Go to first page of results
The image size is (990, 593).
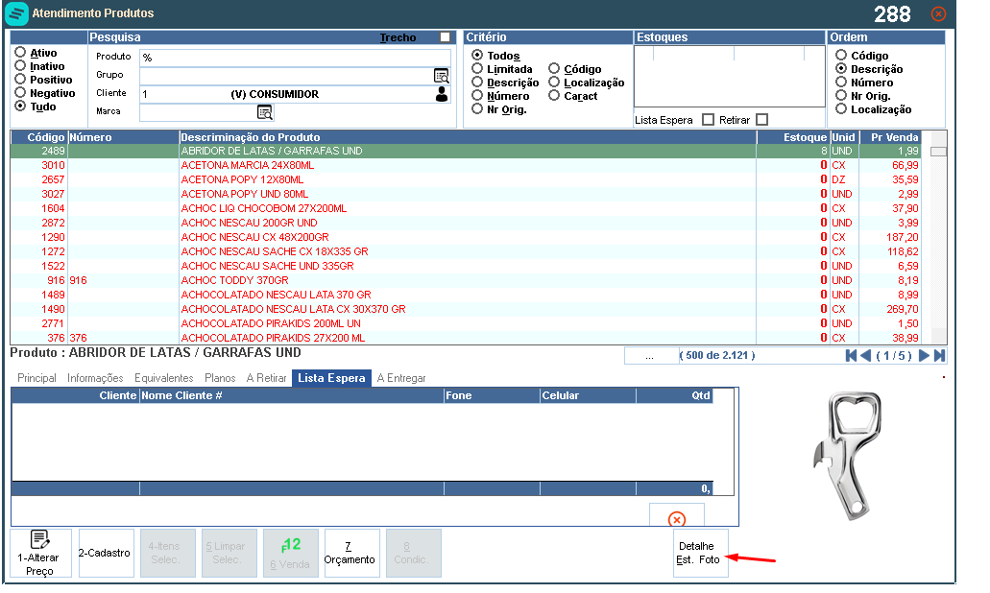coord(851,356)
